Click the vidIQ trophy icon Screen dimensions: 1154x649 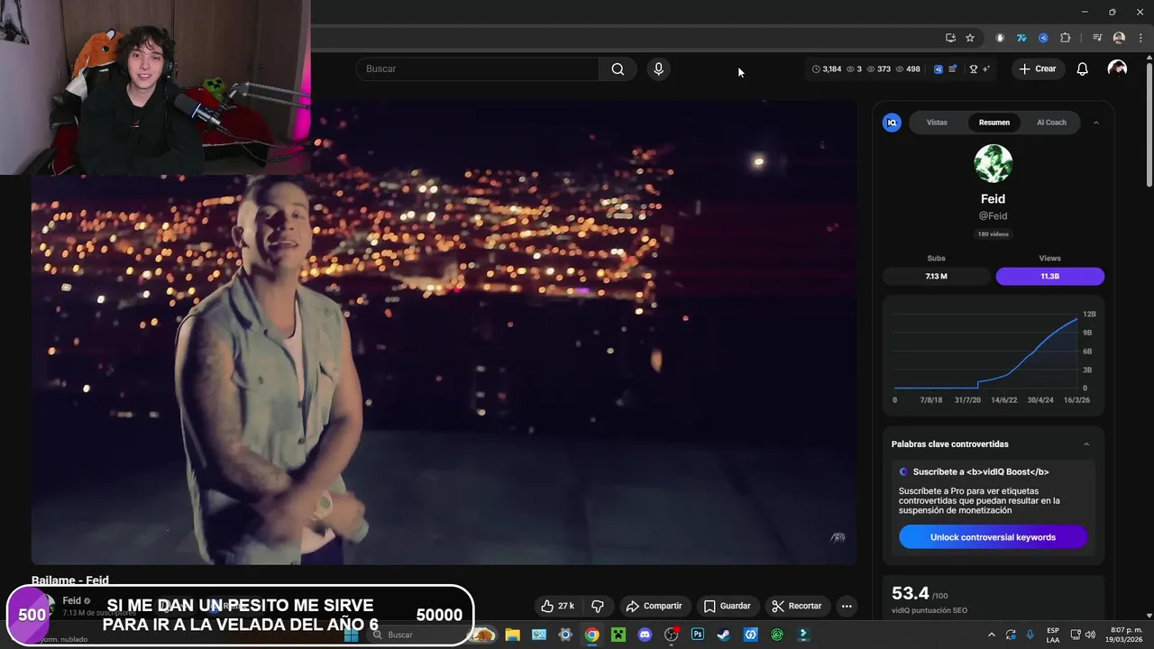tap(973, 69)
